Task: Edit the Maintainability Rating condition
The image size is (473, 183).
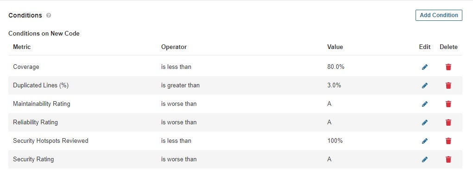Action: [425, 104]
